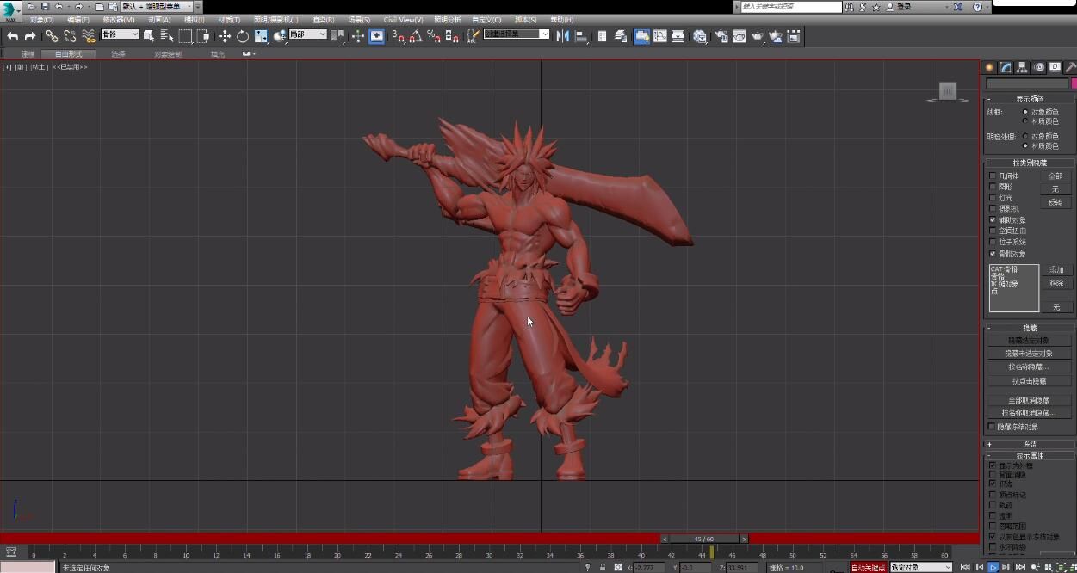Open the 编辑(E) menu
Image resolution: width=1077 pixels, height=573 pixels.
pos(78,20)
